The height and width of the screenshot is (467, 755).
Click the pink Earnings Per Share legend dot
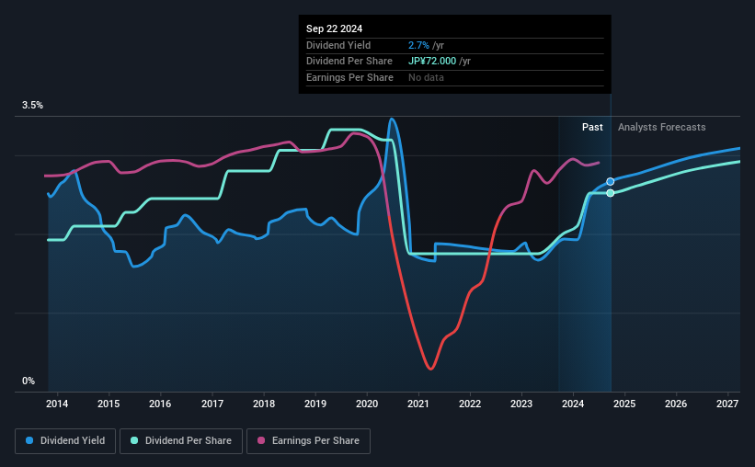[261, 440]
